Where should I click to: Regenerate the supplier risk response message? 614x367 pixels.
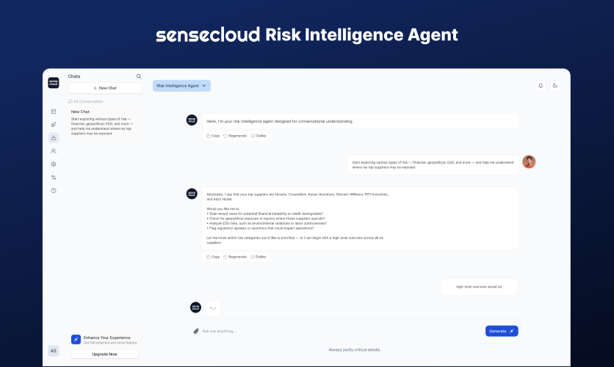click(235, 257)
